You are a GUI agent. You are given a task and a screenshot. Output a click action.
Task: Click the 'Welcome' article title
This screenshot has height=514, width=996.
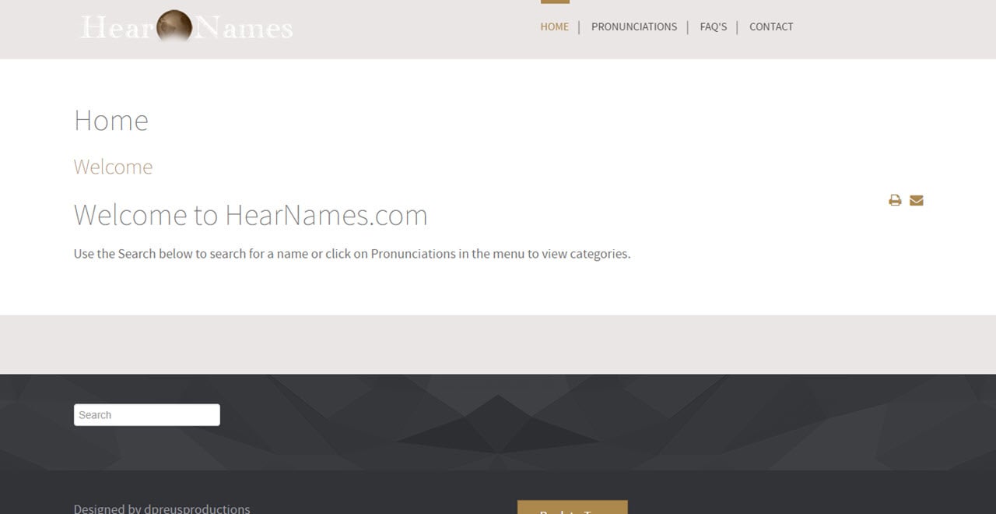coord(113,167)
